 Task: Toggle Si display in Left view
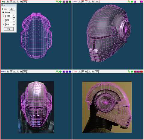coord(90,71)
